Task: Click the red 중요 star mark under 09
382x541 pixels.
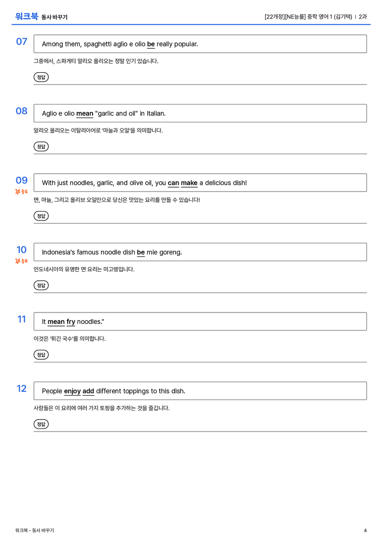Action: (x=21, y=192)
